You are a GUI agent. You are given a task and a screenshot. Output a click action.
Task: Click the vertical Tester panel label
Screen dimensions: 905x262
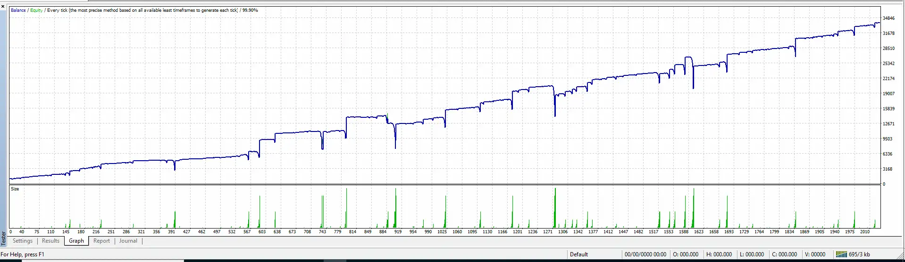tap(3, 238)
